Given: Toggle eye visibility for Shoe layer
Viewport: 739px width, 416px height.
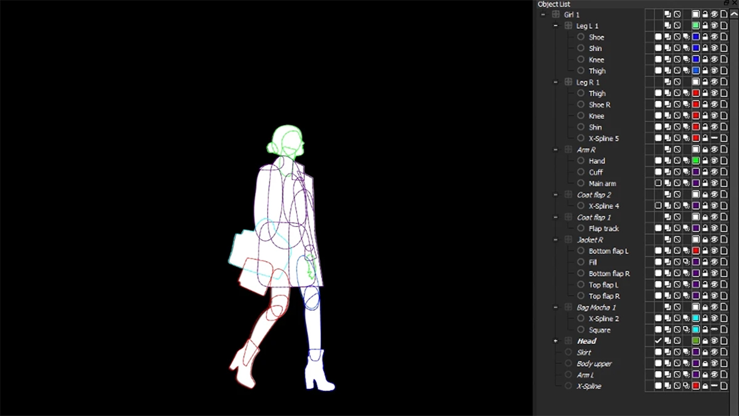Looking at the screenshot, I should 714,36.
